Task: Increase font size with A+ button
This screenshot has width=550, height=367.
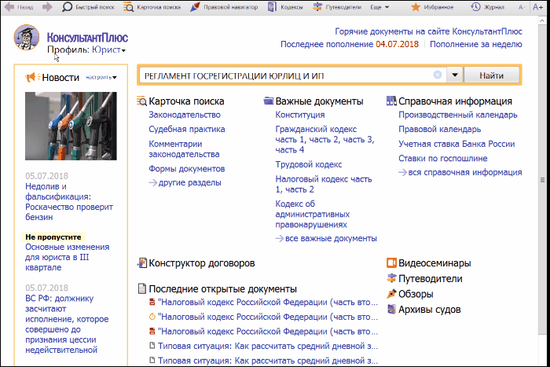Action: point(537,7)
